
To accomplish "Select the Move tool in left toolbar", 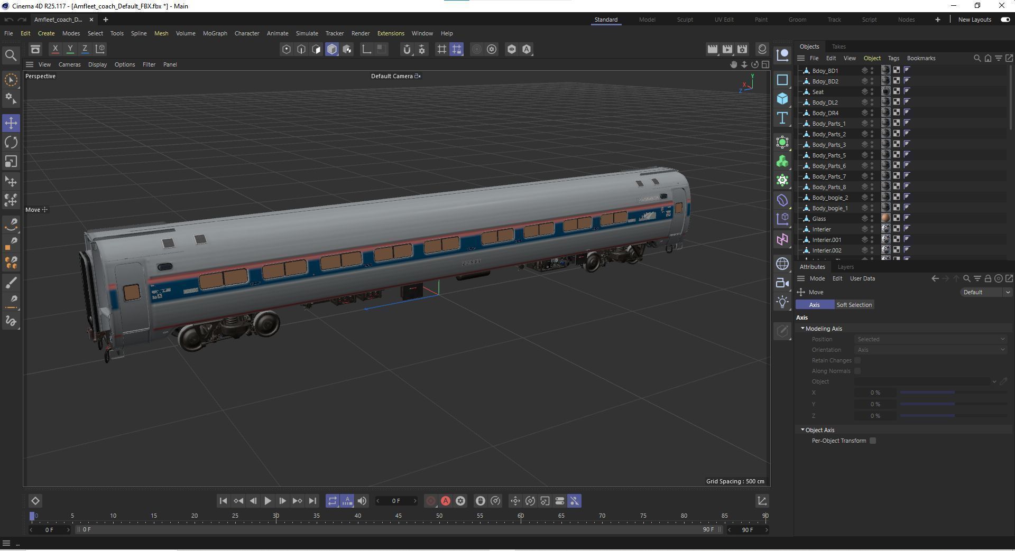I will [x=11, y=123].
